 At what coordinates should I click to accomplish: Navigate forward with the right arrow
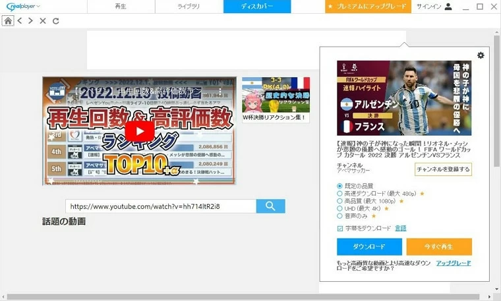tap(31, 21)
